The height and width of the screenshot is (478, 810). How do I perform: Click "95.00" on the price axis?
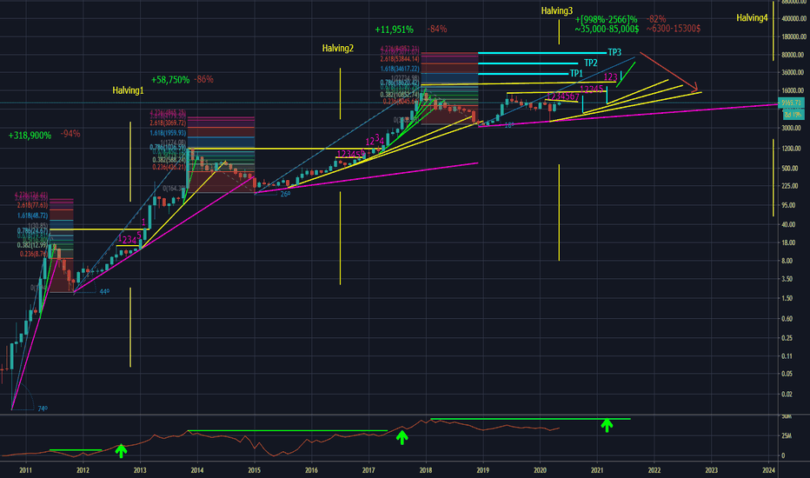(x=789, y=206)
